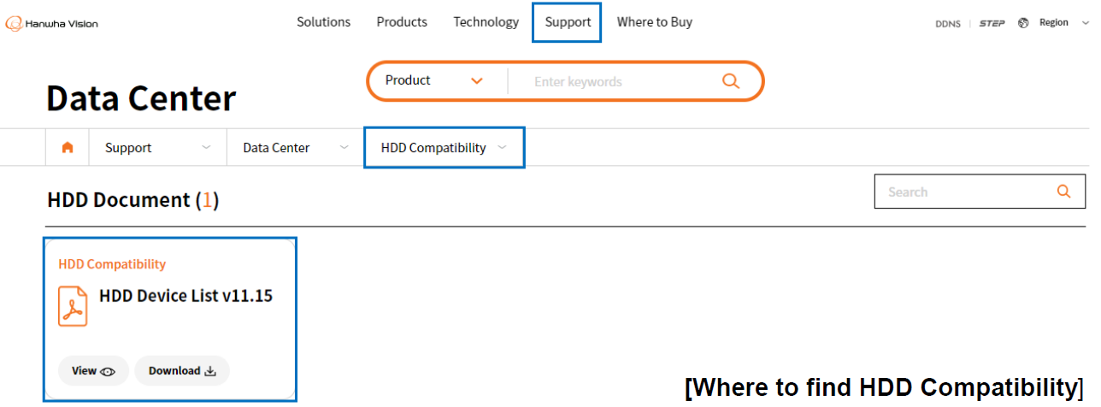1101x407 pixels.
Task: Open the Support menu
Action: [568, 22]
